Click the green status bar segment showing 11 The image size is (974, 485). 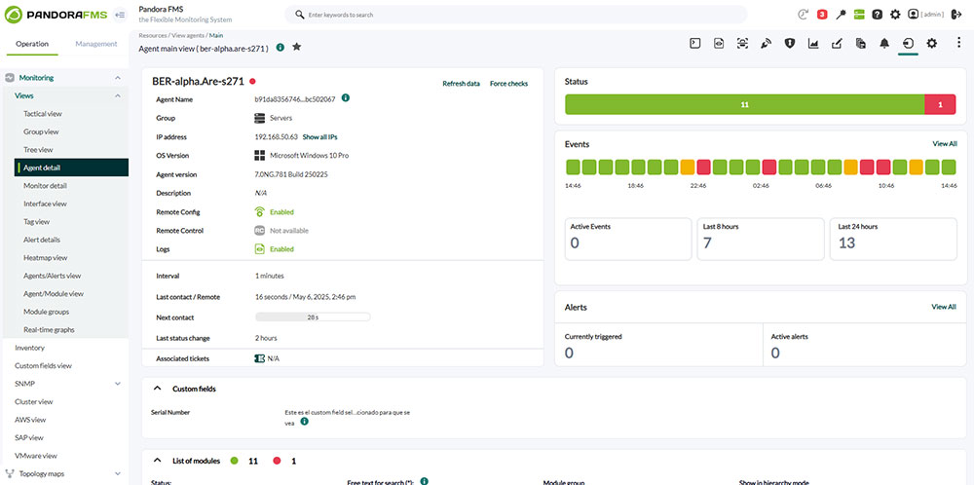[x=745, y=104]
